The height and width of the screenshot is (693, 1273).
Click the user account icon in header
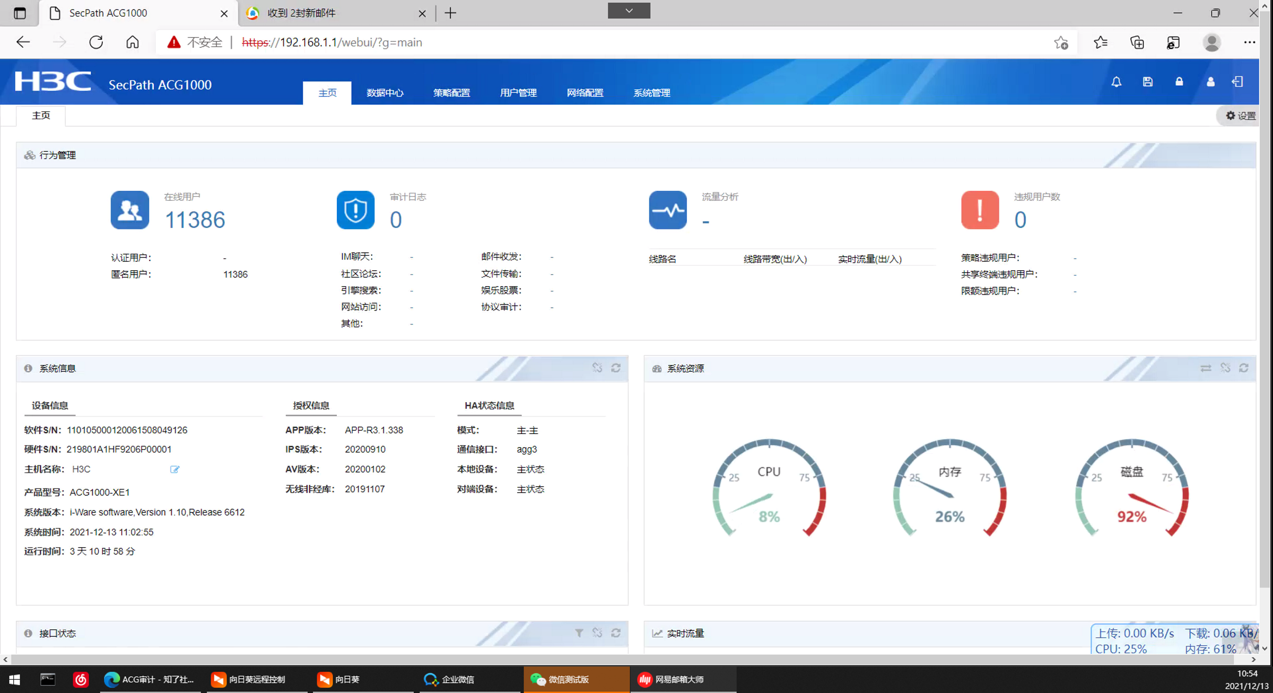tap(1210, 82)
